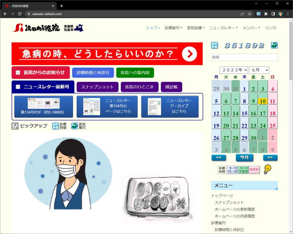Open the 雑記帳 tab
The height and width of the screenshot is (234, 293).
point(171,87)
